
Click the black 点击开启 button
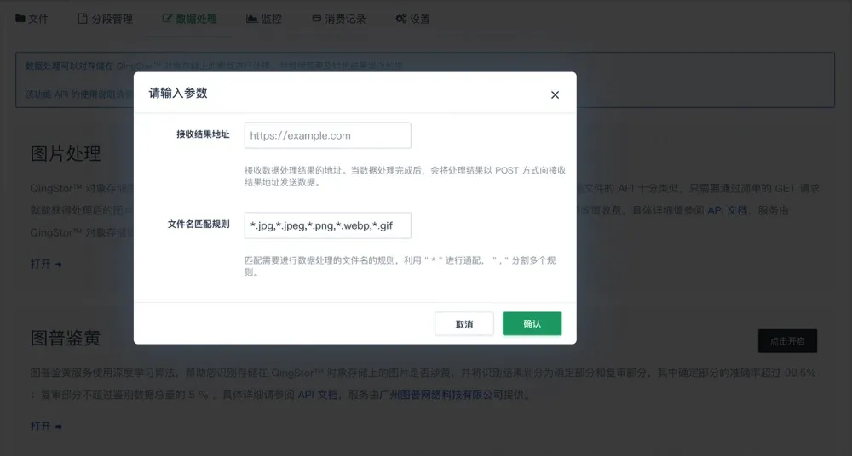click(x=787, y=342)
